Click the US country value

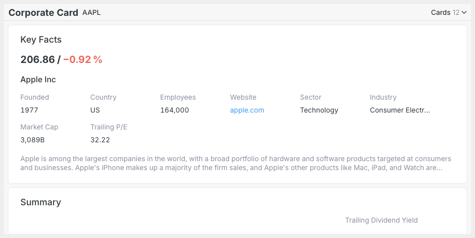[95, 110]
